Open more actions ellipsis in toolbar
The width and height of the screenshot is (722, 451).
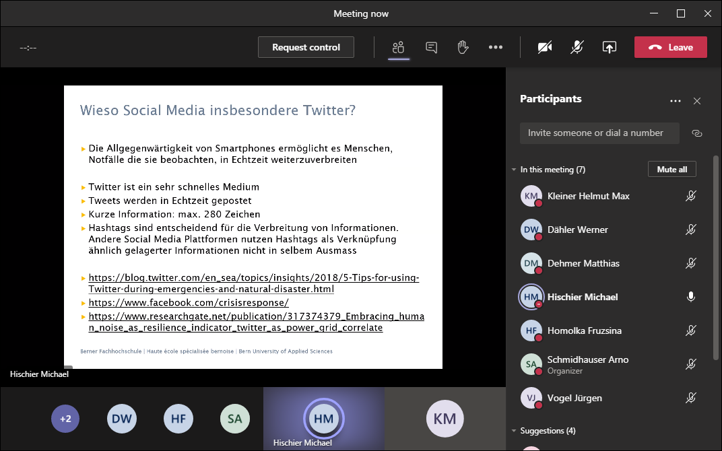coord(496,47)
